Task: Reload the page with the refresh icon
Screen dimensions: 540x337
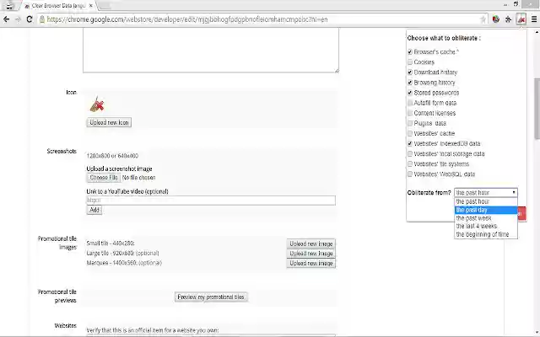Action: pyautogui.click(x=30, y=19)
